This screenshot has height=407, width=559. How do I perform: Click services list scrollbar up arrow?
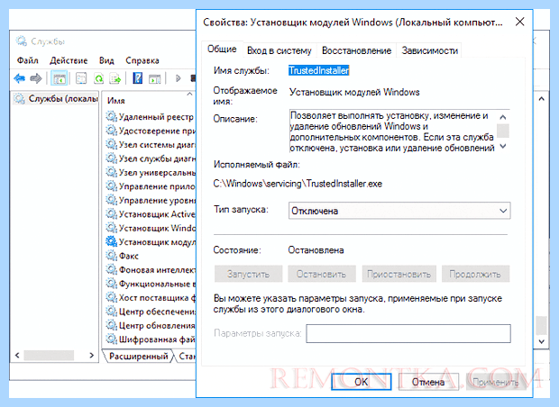tap(541, 99)
